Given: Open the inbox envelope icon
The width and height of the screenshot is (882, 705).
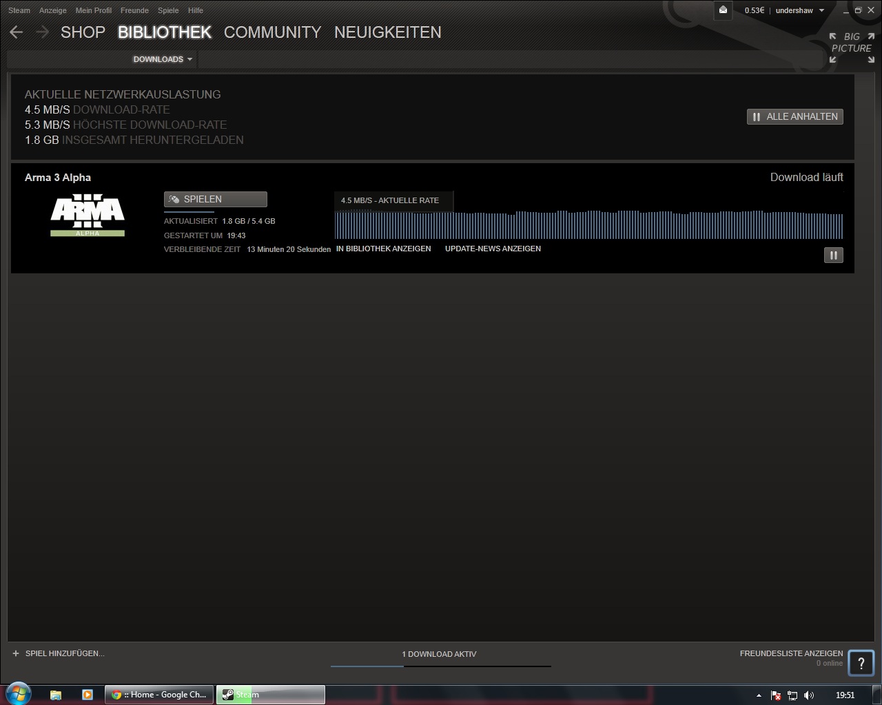Looking at the screenshot, I should pyautogui.click(x=723, y=10).
